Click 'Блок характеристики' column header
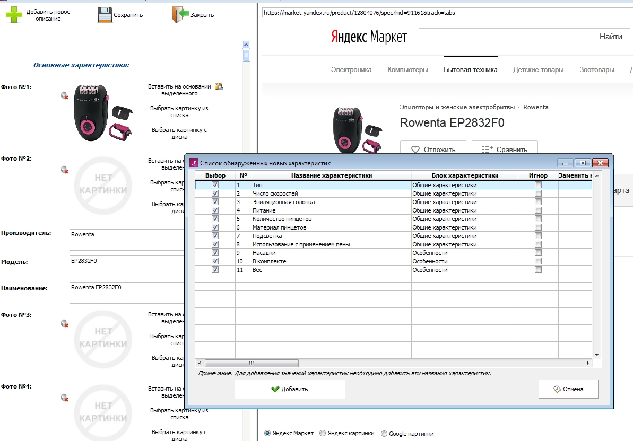 [x=465, y=175]
